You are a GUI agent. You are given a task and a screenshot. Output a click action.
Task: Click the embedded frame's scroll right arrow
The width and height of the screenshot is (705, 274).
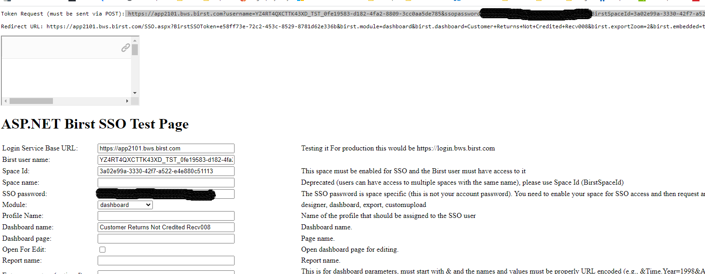coord(128,101)
